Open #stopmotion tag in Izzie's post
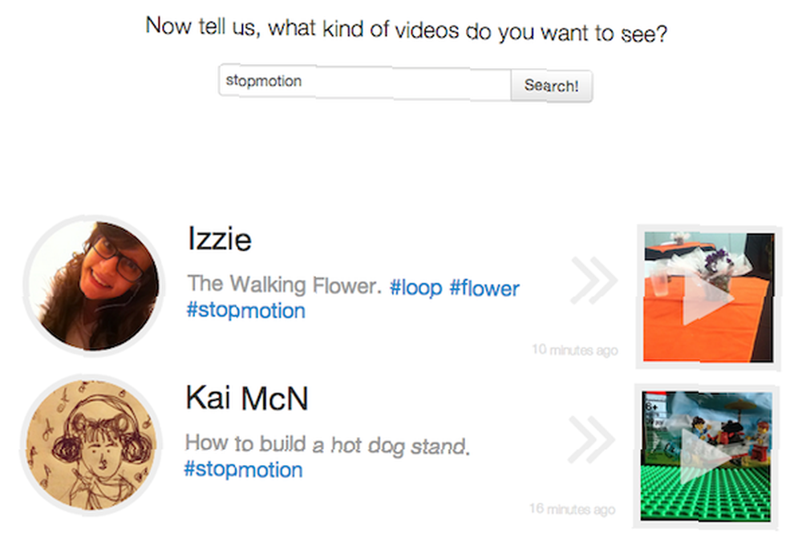 click(x=246, y=310)
